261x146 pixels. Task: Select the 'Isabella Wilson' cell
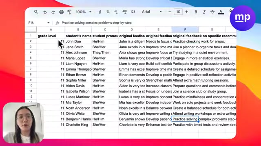click(x=78, y=91)
